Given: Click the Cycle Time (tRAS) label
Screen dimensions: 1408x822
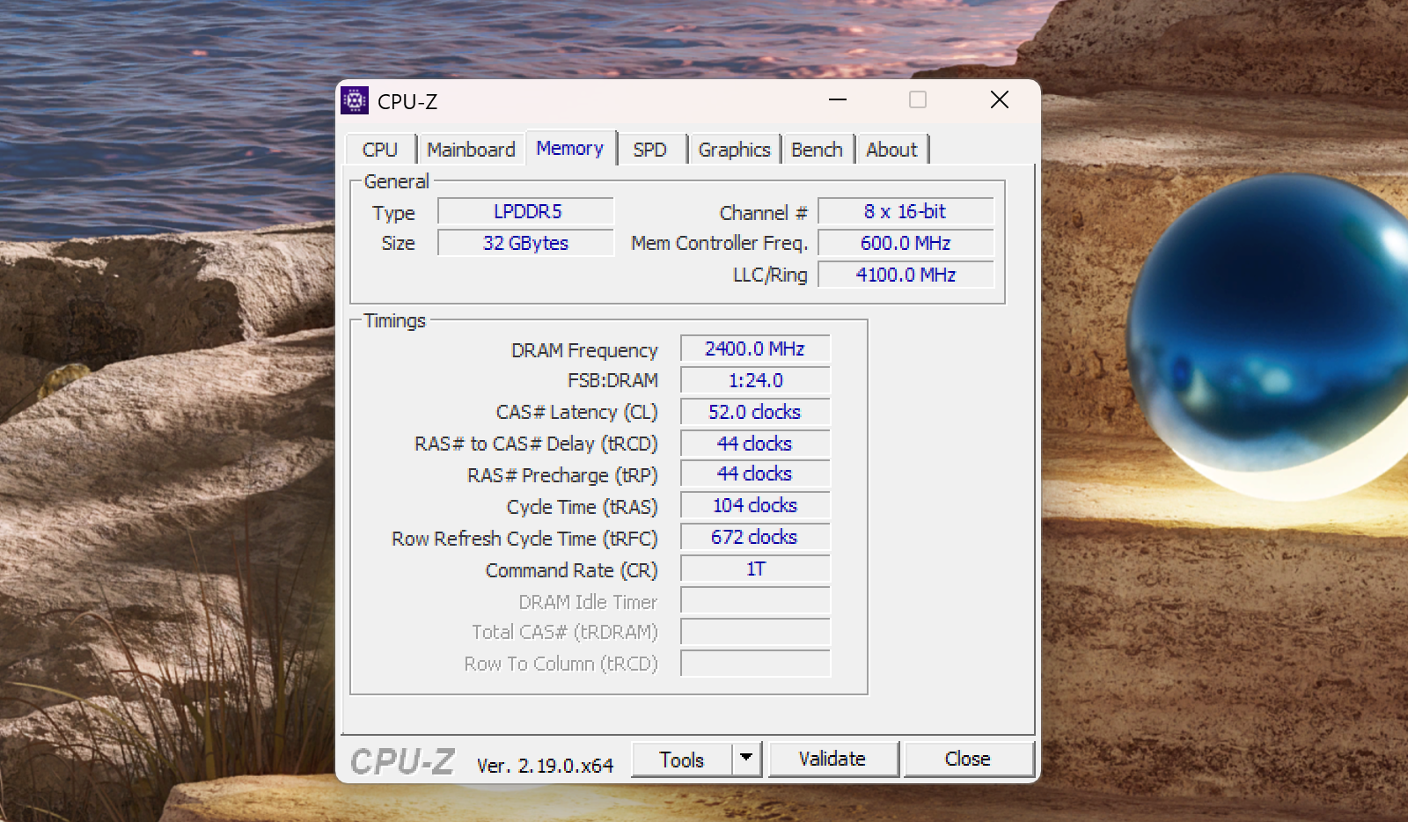Looking at the screenshot, I should (583, 507).
